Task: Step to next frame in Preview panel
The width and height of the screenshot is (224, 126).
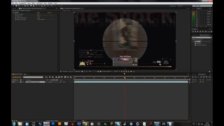Action: tap(201, 31)
